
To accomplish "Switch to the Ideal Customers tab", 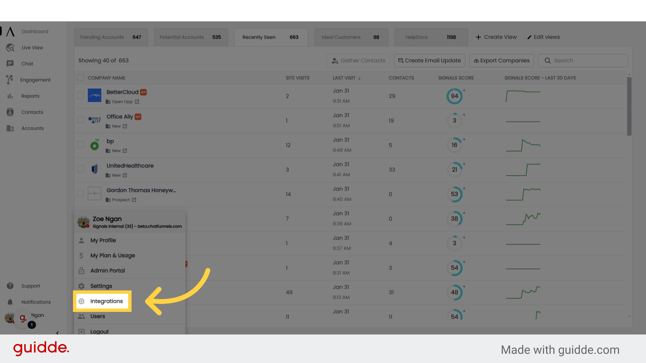I will pyautogui.click(x=351, y=37).
